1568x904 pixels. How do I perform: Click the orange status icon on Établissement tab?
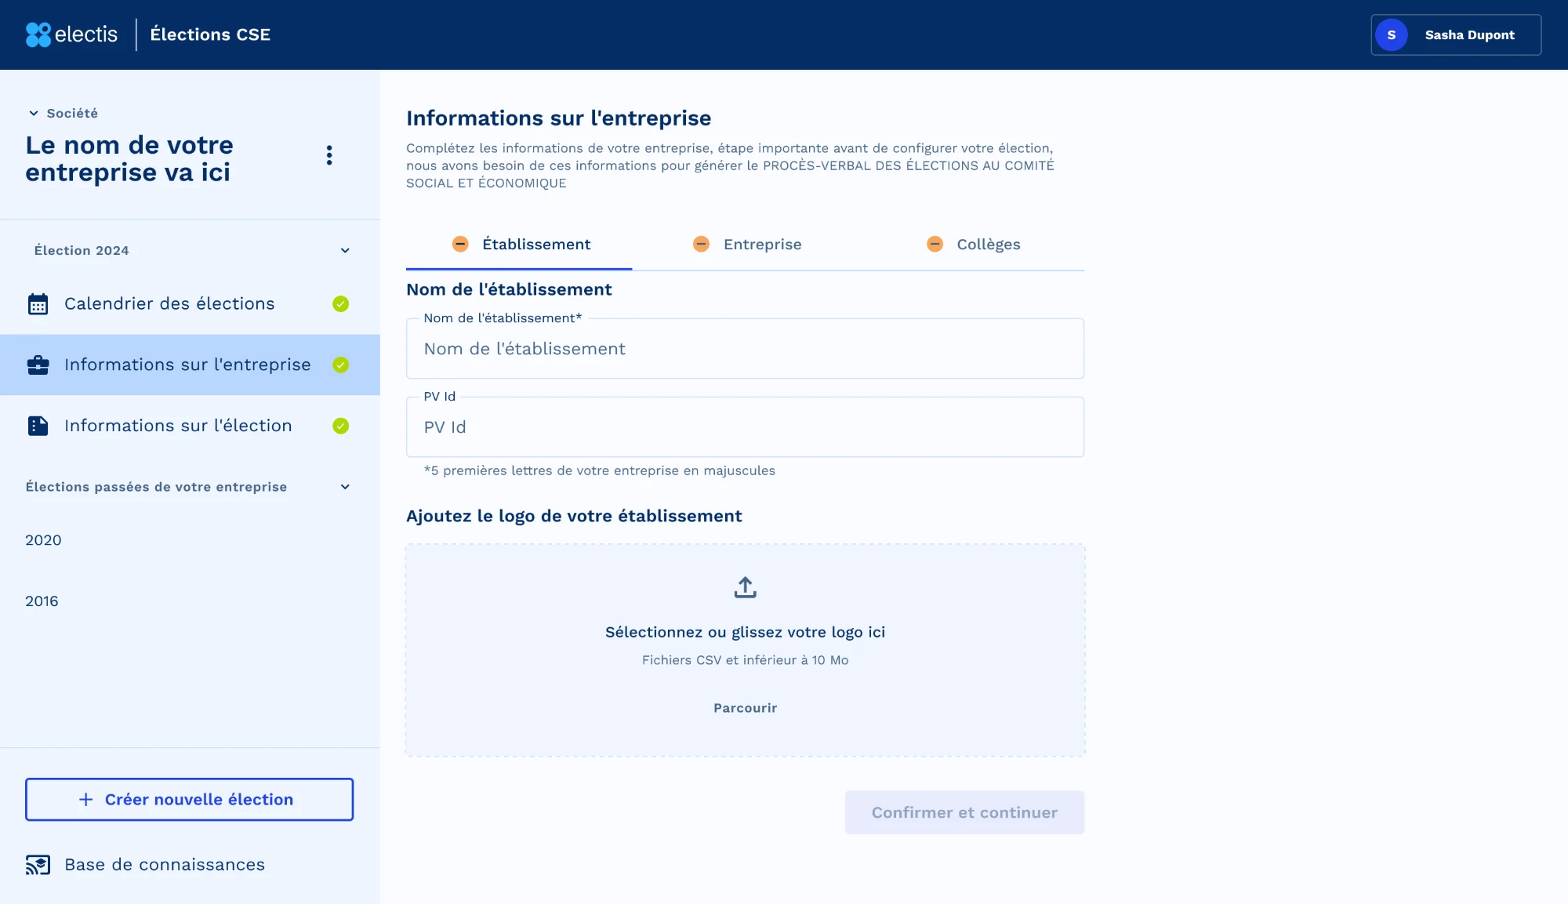tap(460, 245)
